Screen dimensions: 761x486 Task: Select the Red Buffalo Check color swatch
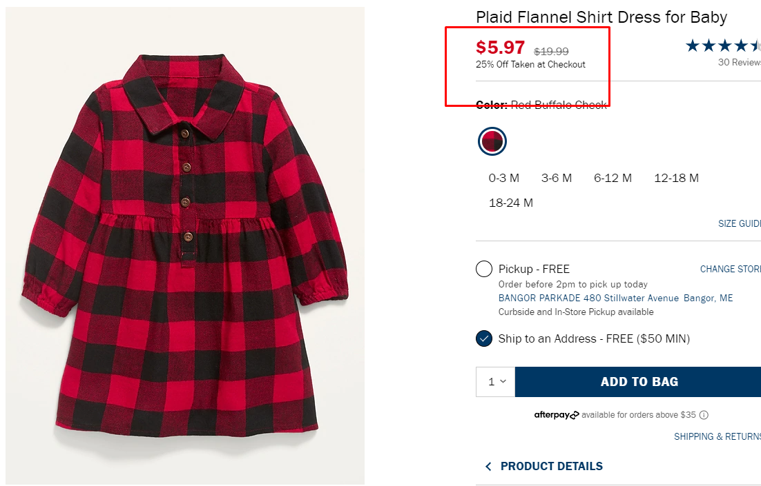pos(492,141)
